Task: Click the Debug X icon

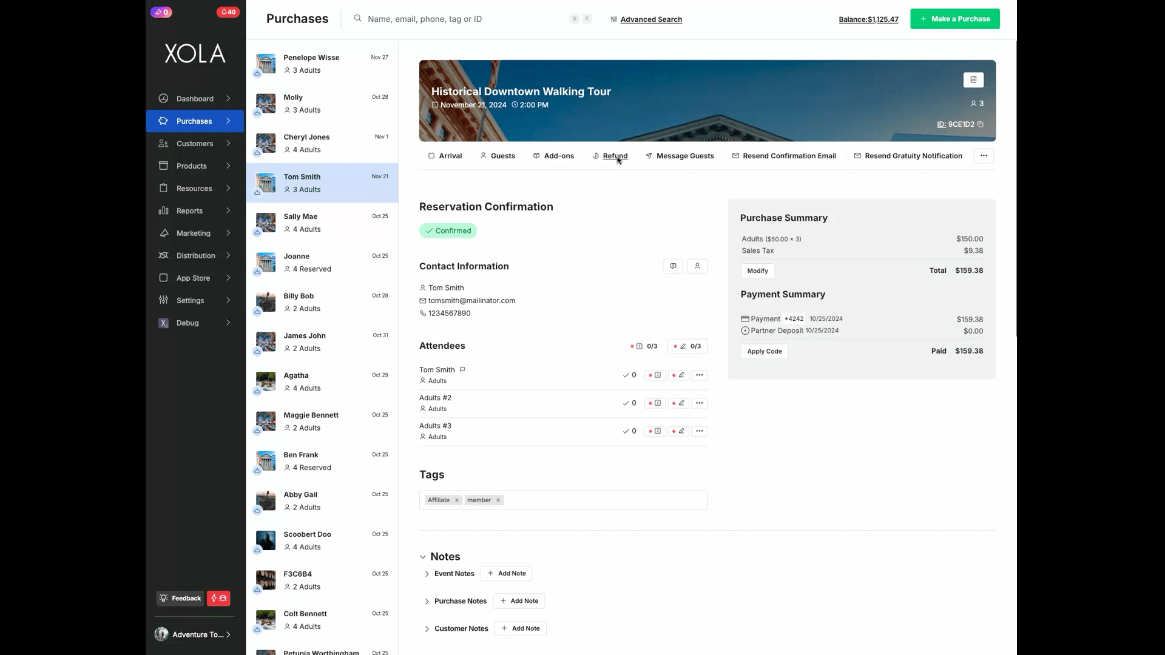Action: [x=163, y=323]
